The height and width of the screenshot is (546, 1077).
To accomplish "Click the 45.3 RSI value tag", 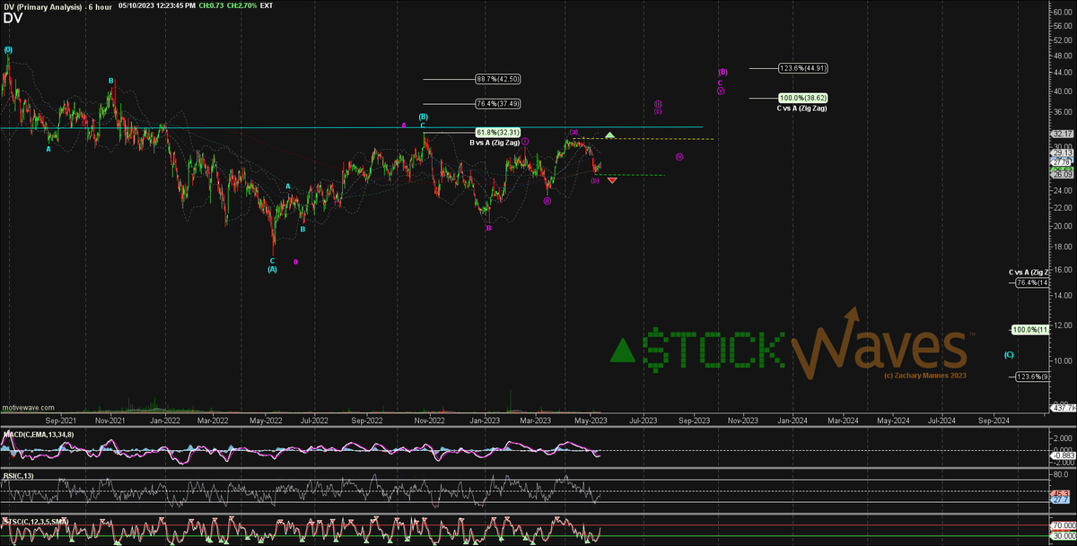I will [1060, 493].
